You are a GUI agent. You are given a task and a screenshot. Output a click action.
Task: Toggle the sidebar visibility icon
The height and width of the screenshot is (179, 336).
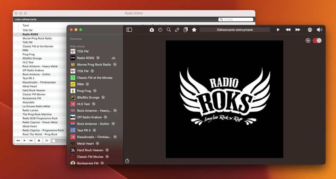coord(129,30)
